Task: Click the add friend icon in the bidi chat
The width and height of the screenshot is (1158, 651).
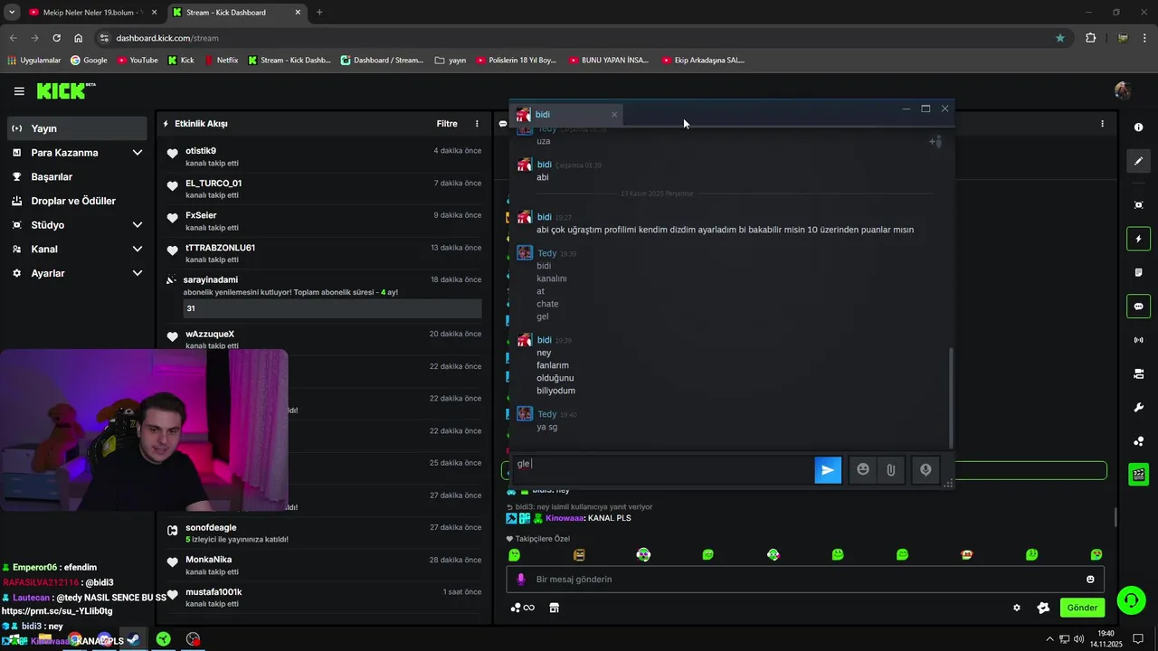Action: click(x=935, y=141)
